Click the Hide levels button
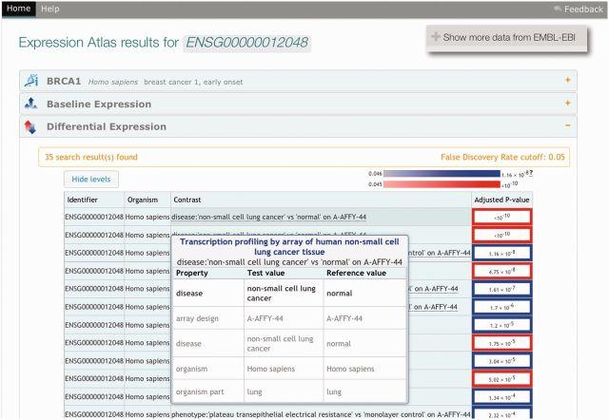 [91, 180]
